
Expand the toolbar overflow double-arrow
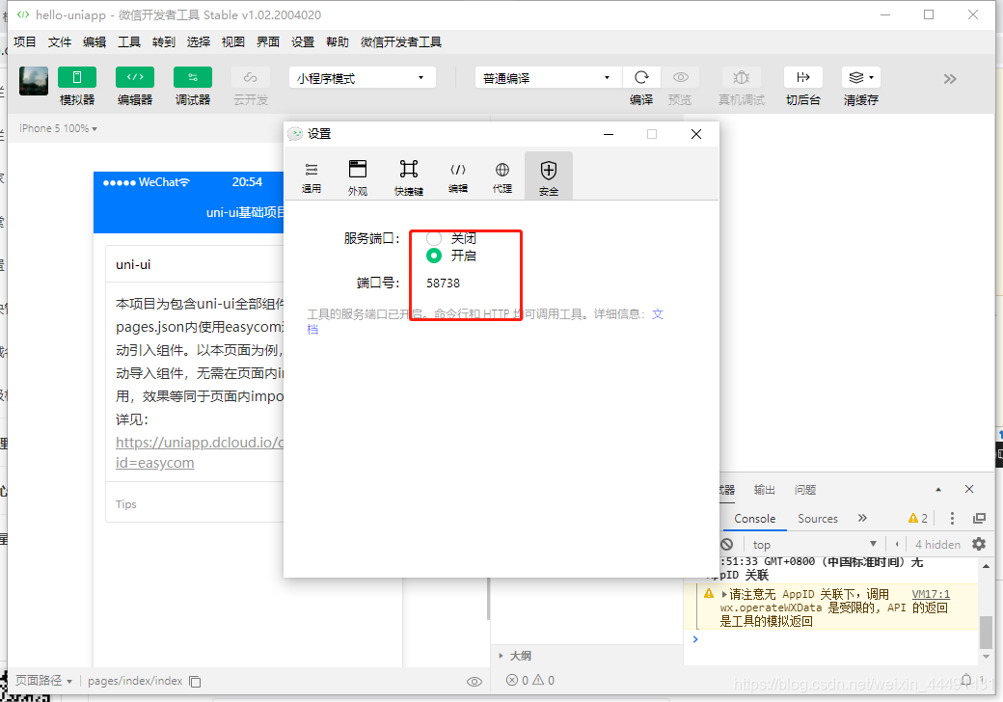[950, 79]
